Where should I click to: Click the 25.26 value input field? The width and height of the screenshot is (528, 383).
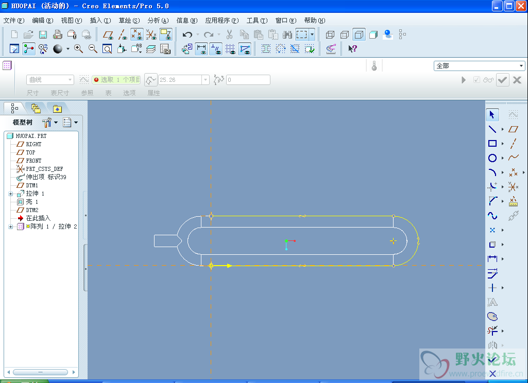pos(180,80)
